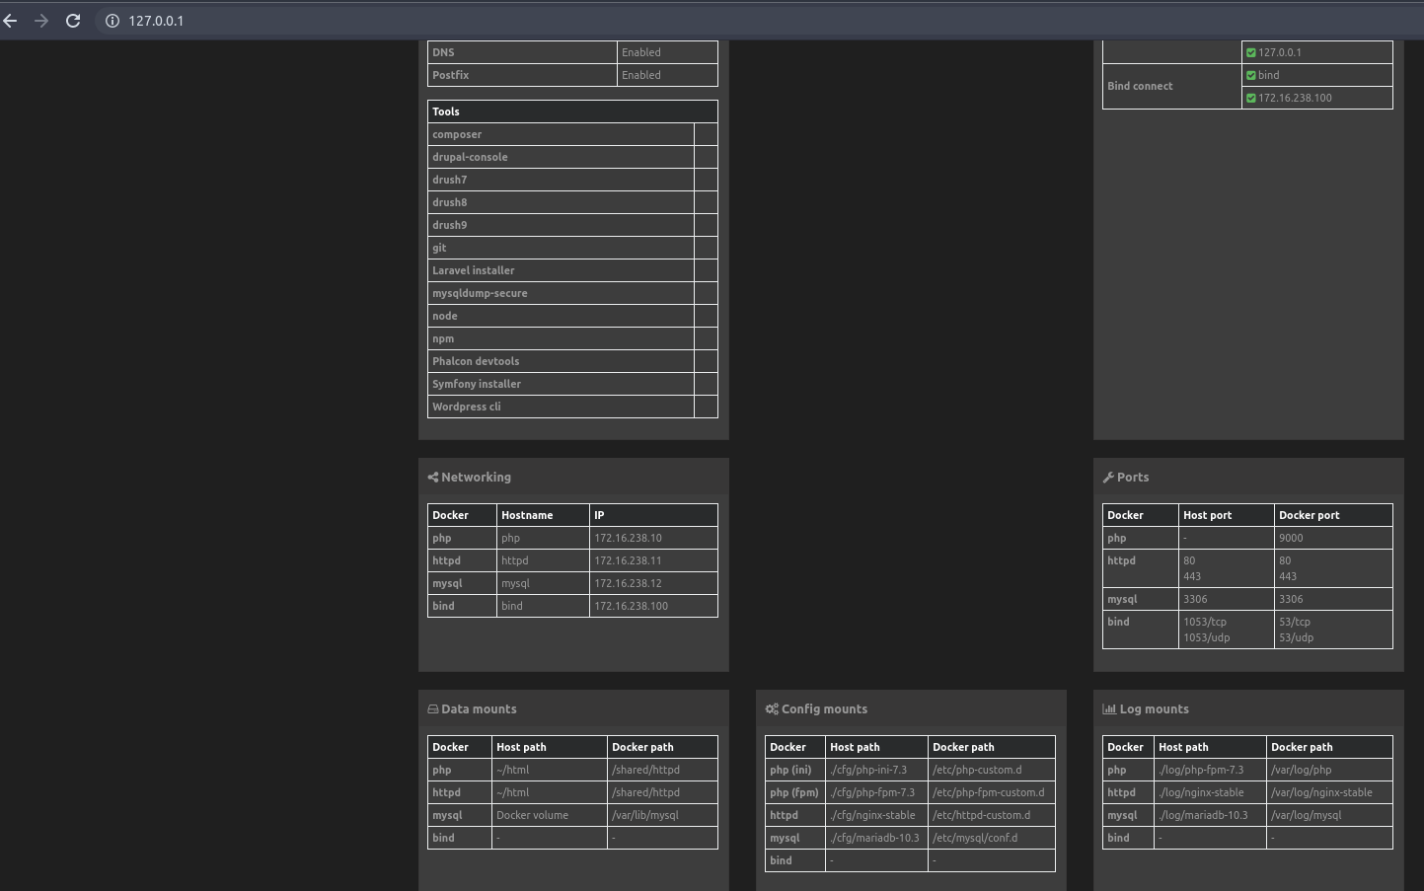Select 172.16.238.100 in the Networking table
The image size is (1424, 891).
point(631,606)
